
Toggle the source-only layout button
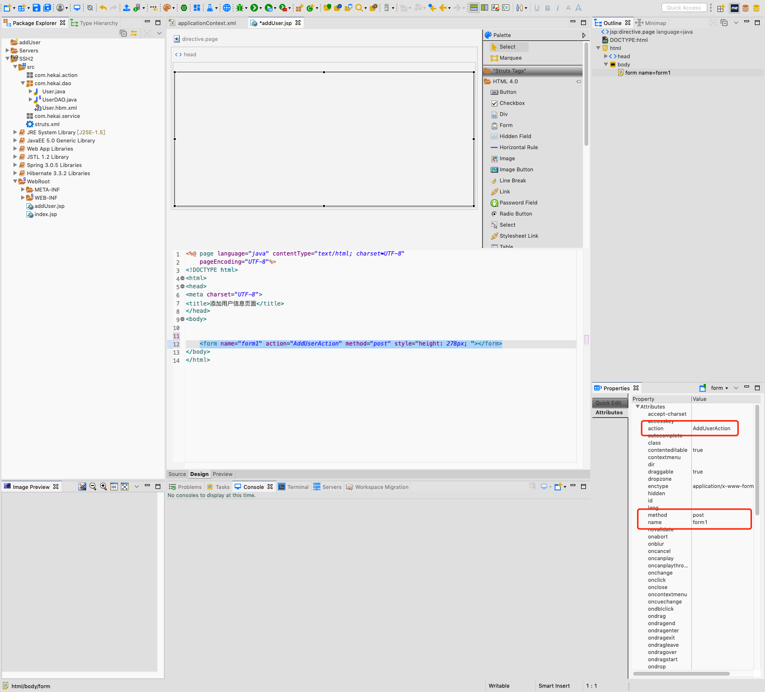click(506, 8)
